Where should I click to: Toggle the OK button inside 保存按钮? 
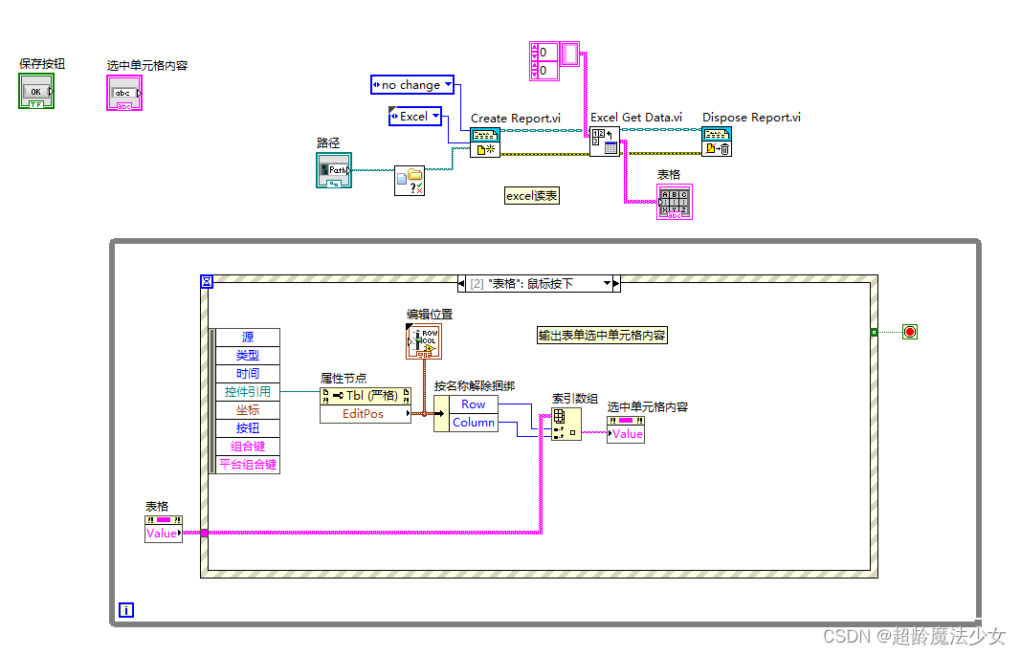(35, 91)
